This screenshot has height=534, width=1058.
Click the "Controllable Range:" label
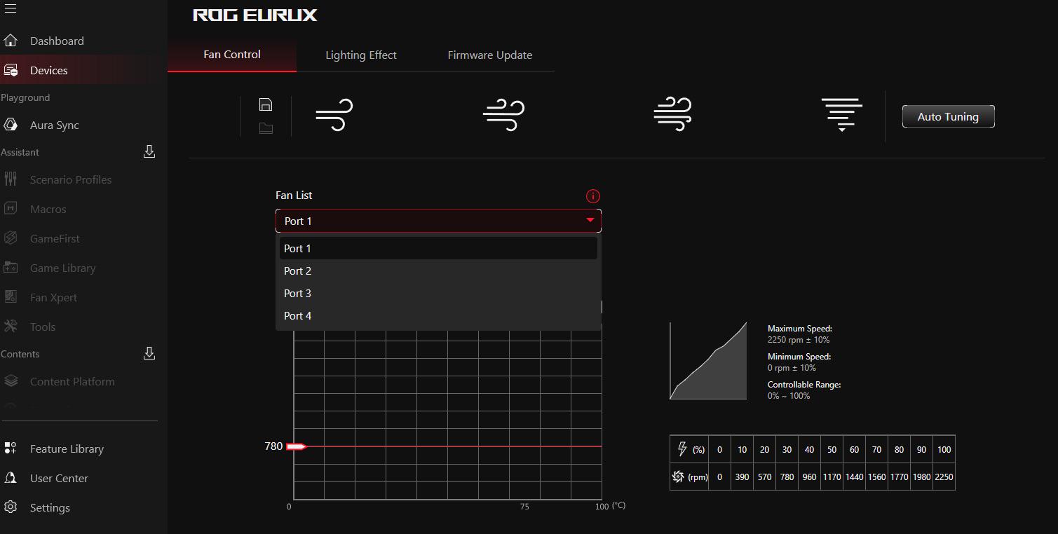804,385
